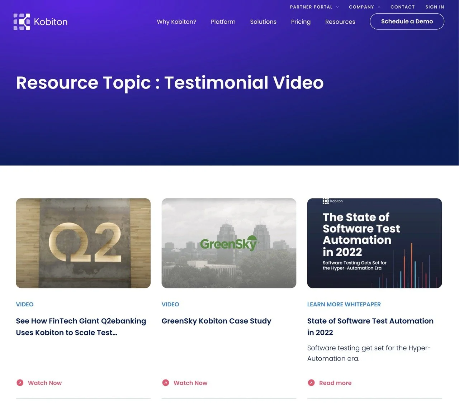
Task: Open the State of Software Test Automation thumbnail
Action: coord(374,243)
